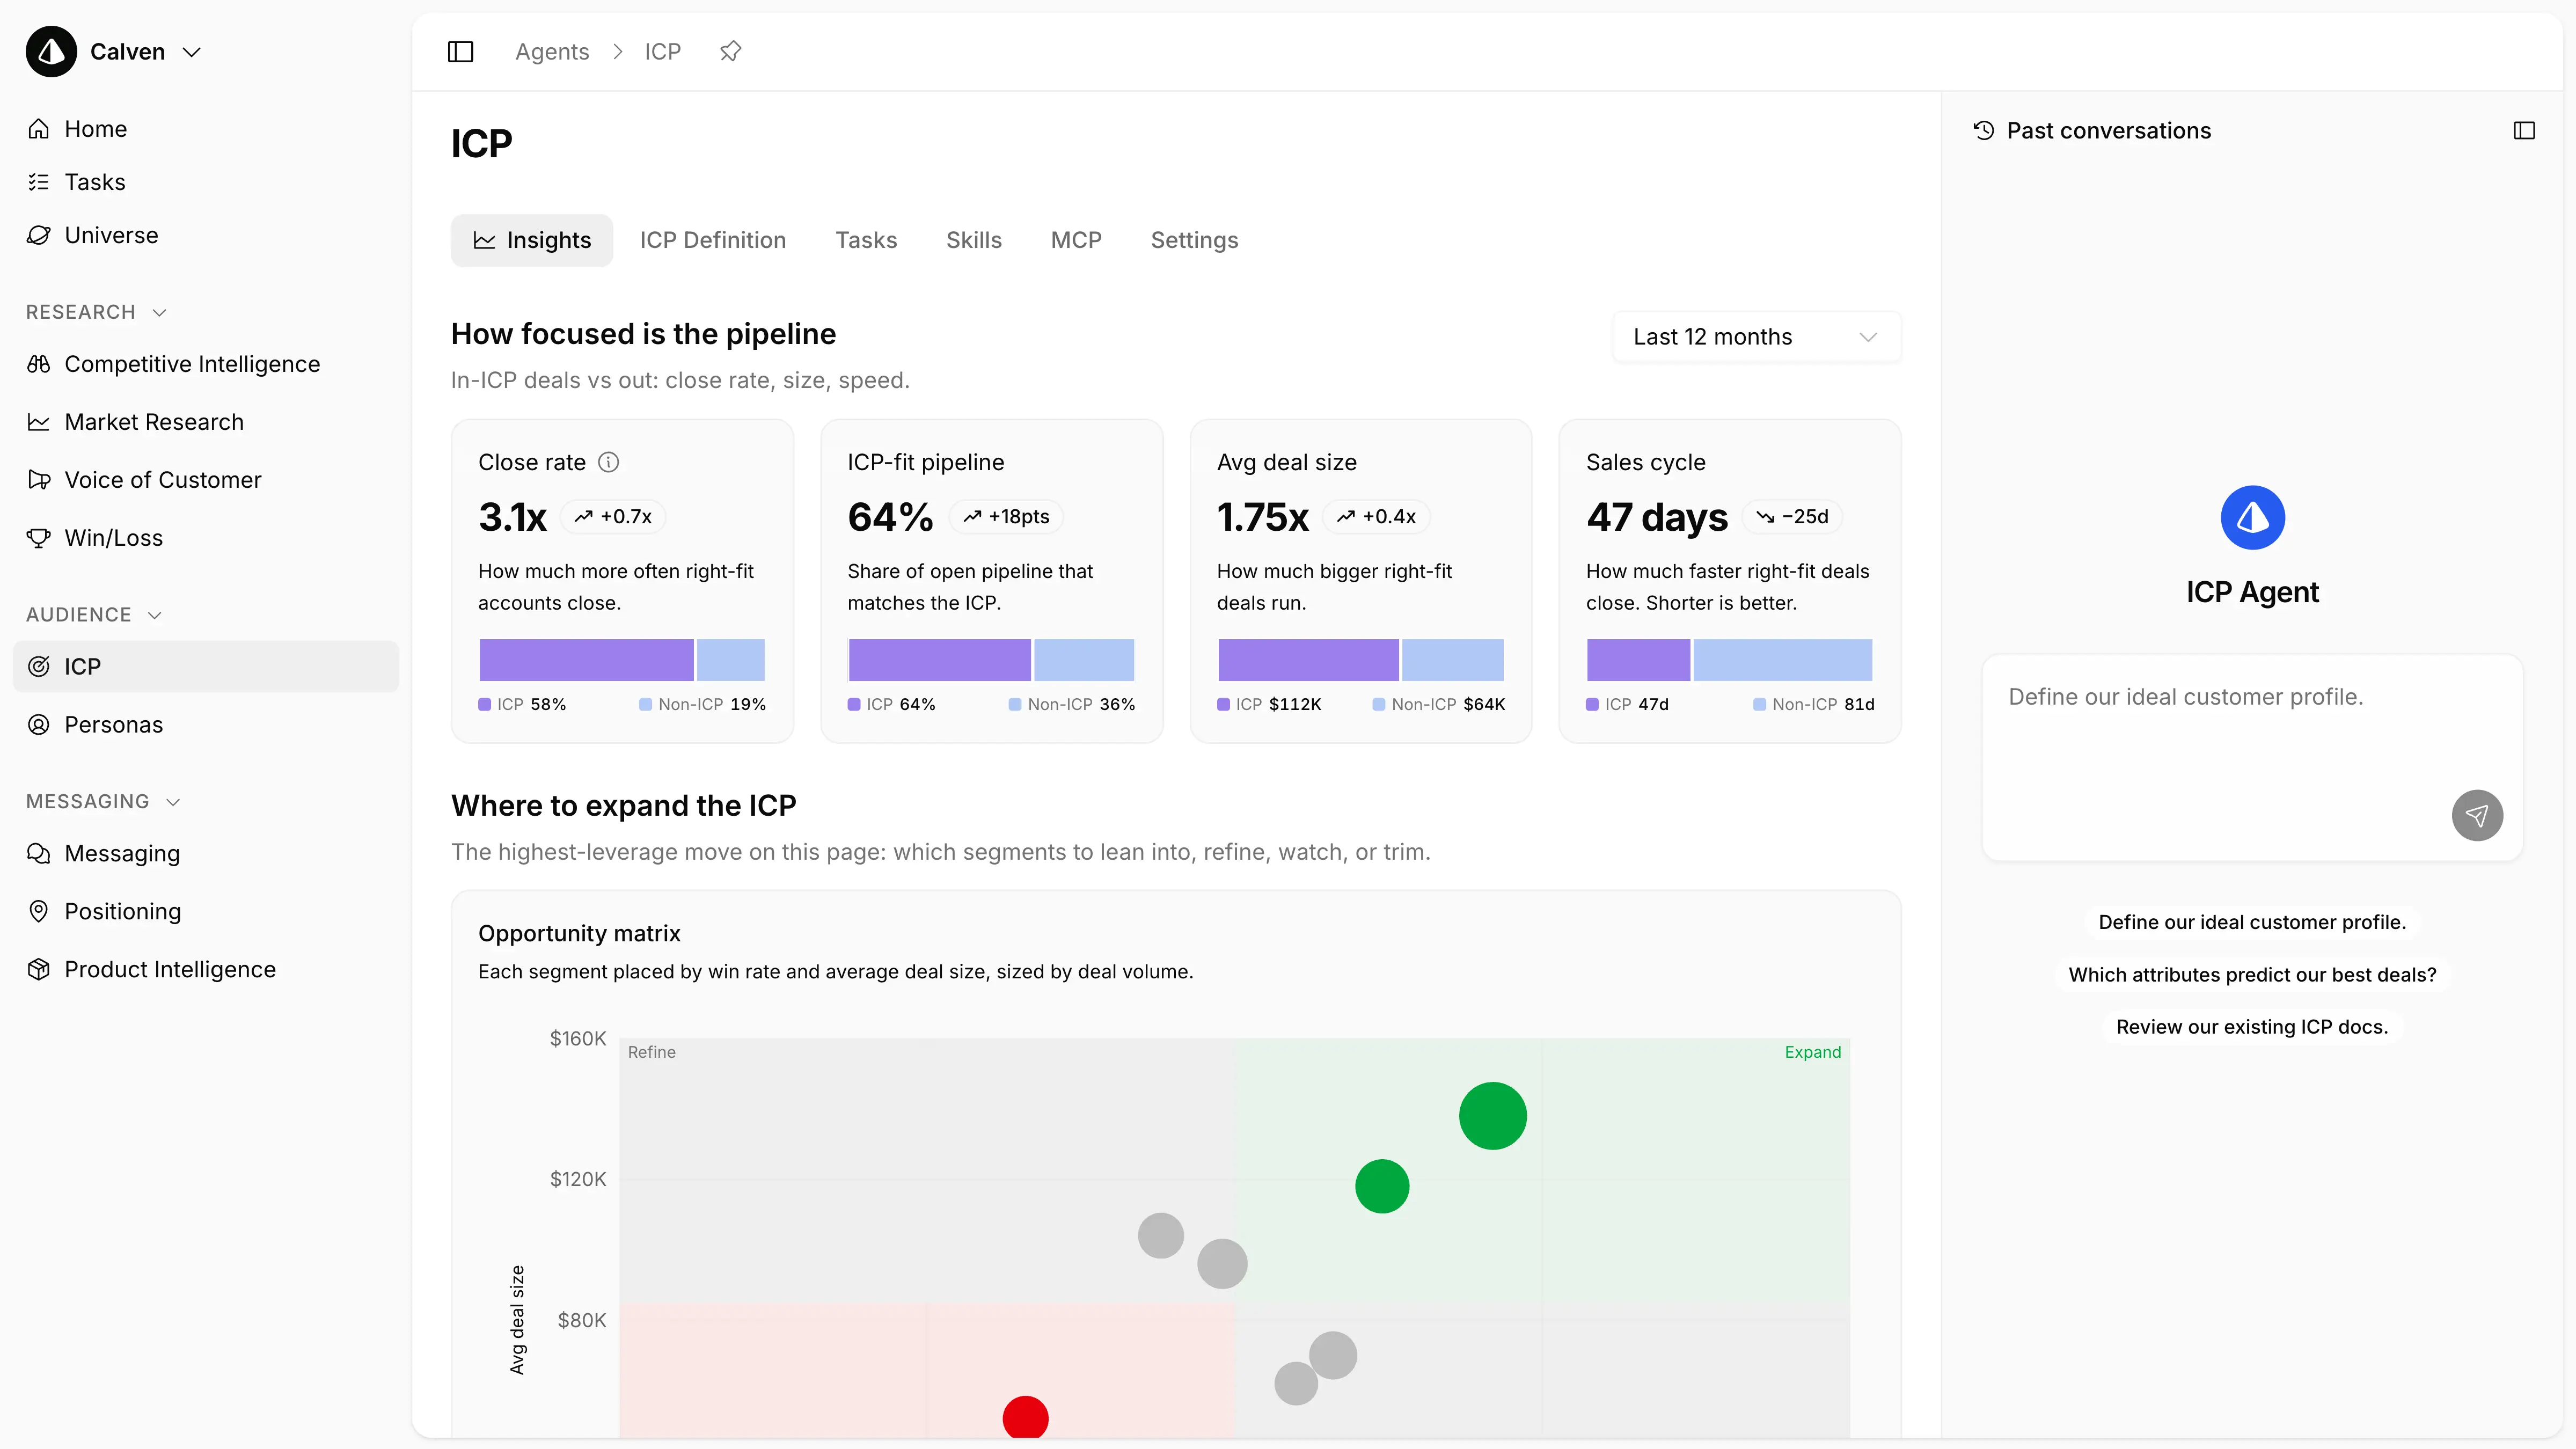Collapse the AUDIENCE section chevron
2576x1449 pixels.
154,615
